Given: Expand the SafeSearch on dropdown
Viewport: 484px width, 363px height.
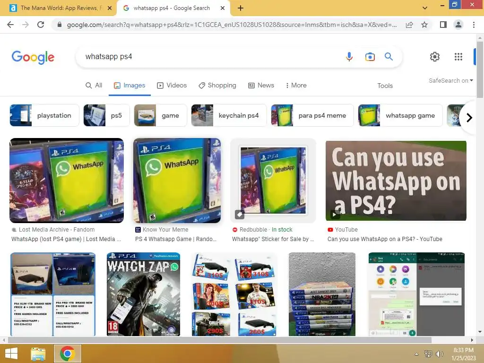Looking at the screenshot, I should (450, 80).
